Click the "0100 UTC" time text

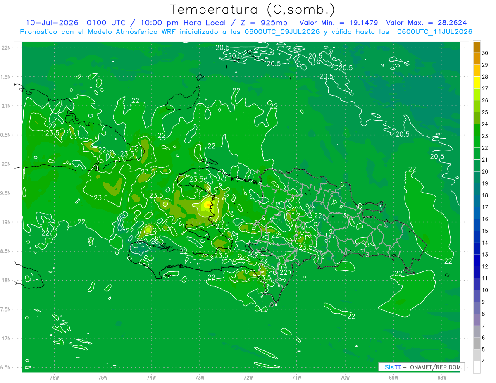[x=106, y=23]
